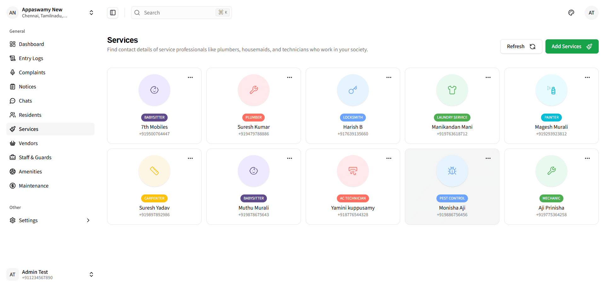The image size is (605, 287).
Task: Toggle the sidebar collapse button
Action: tap(112, 13)
